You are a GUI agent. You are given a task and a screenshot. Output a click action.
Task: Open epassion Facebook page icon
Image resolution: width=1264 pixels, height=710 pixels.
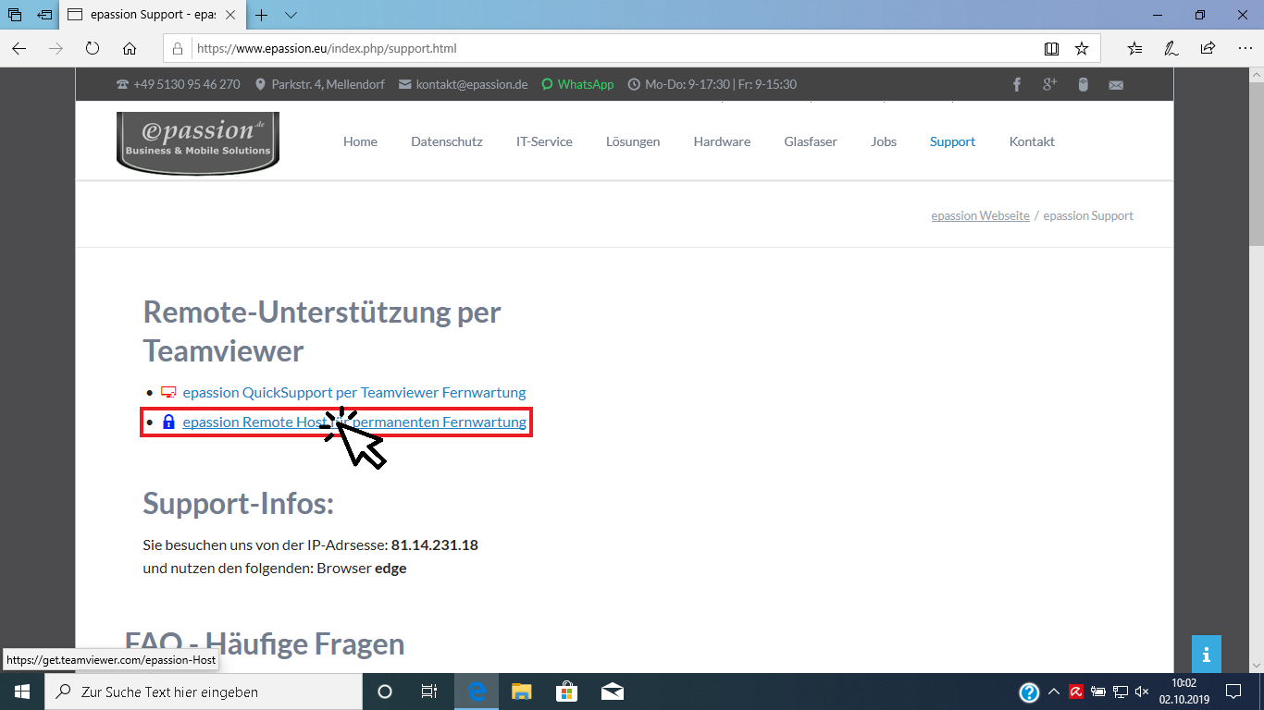pos(1017,84)
